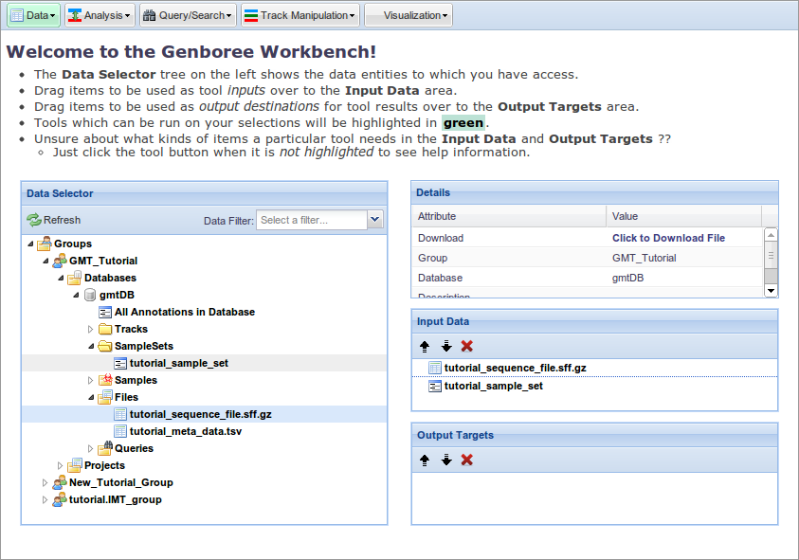Screen dimensions: 799x560
Task: Open the Visualization menu
Action: 409,15
